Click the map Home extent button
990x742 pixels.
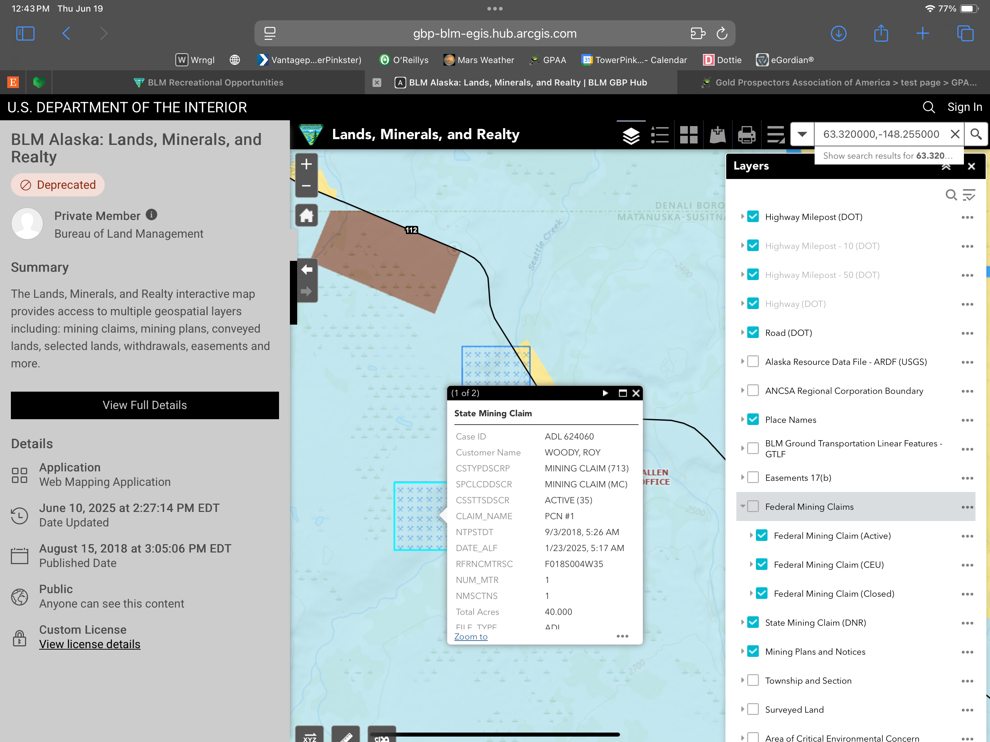[x=307, y=216]
